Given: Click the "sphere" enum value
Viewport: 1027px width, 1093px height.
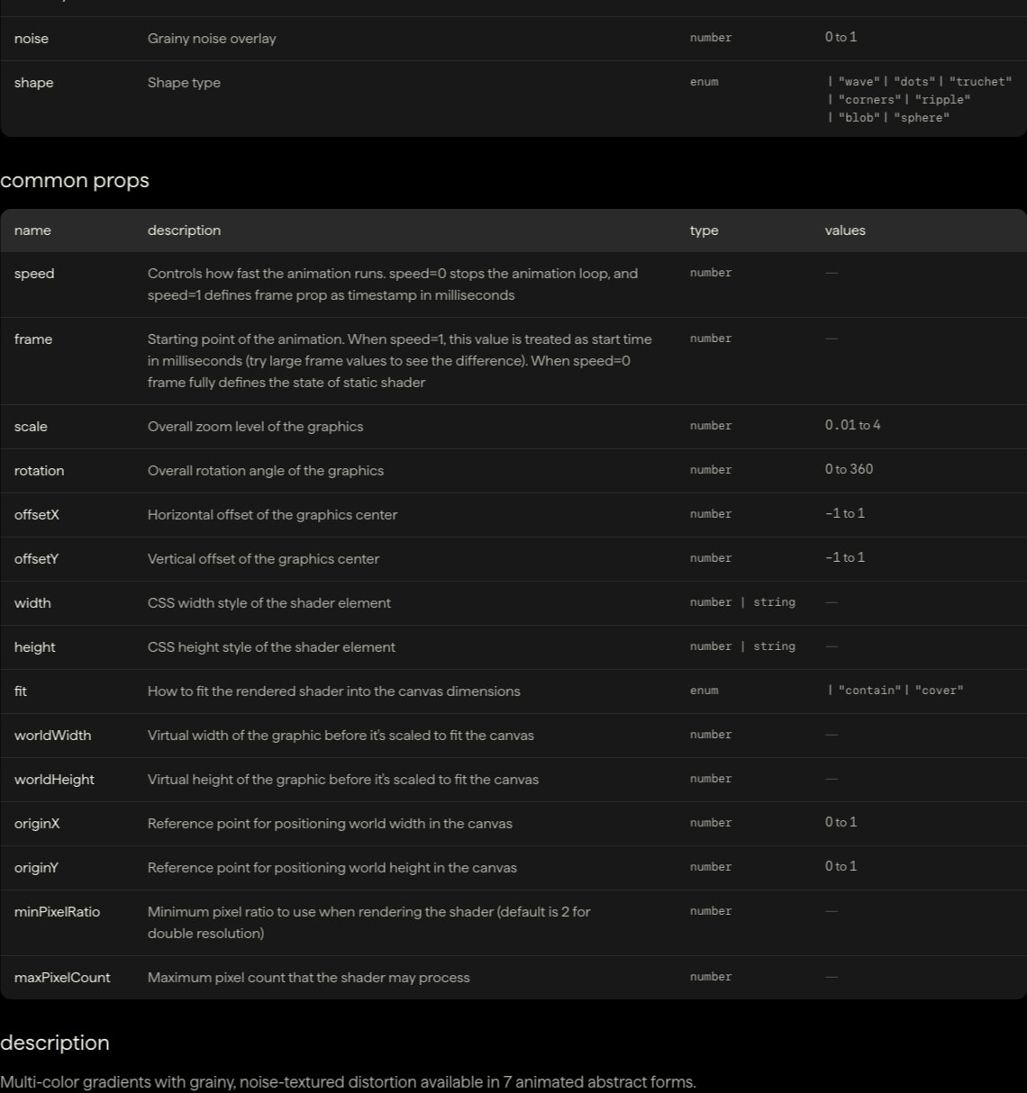Looking at the screenshot, I should pos(922,118).
